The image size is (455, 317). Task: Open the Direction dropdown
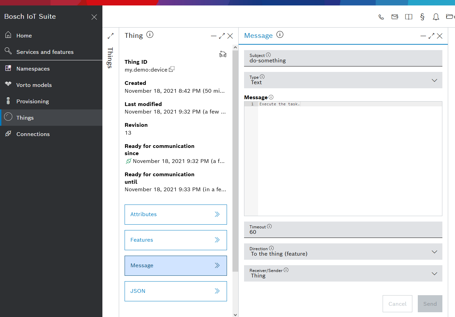click(x=343, y=252)
